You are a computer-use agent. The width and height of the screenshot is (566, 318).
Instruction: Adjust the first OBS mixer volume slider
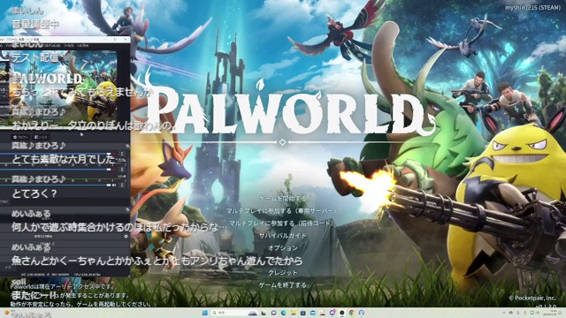pos(108,154)
